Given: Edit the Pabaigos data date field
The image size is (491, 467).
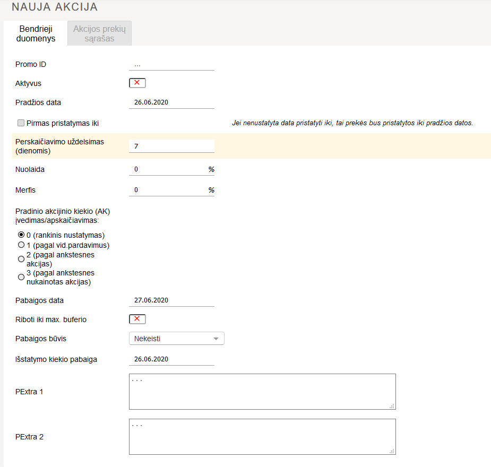Looking at the screenshot, I should tap(171, 300).
